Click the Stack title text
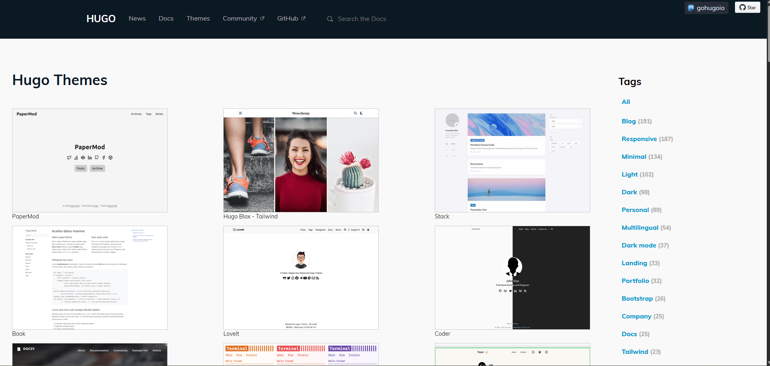Image resolution: width=770 pixels, height=366 pixels. tap(442, 216)
